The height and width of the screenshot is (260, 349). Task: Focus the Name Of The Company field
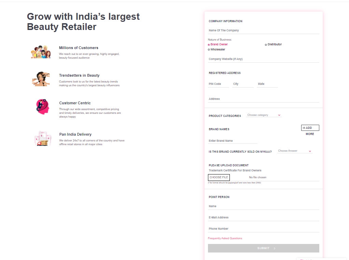coord(263,31)
